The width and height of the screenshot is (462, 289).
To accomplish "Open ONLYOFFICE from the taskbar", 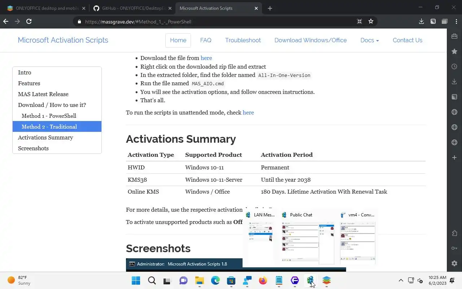I will [x=327, y=280].
